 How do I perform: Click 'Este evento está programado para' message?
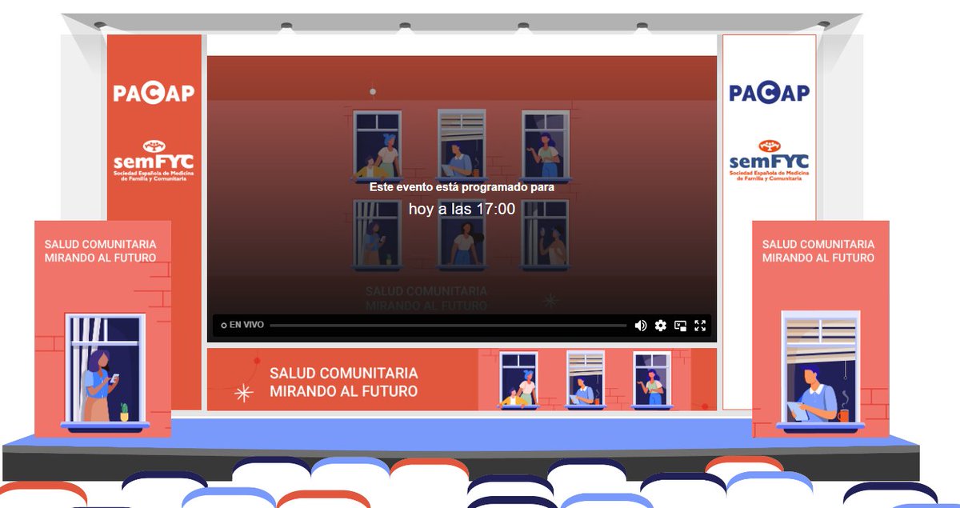[x=462, y=186]
